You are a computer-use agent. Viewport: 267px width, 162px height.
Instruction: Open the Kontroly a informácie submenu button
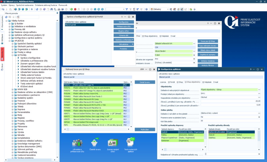point(123,40)
